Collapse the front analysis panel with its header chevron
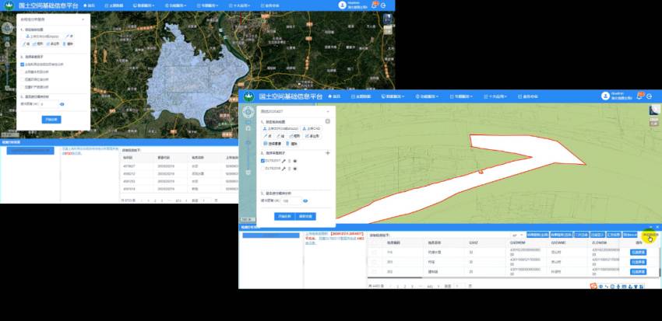Image resolution: width=662 pixels, height=321 pixels. (x=327, y=111)
